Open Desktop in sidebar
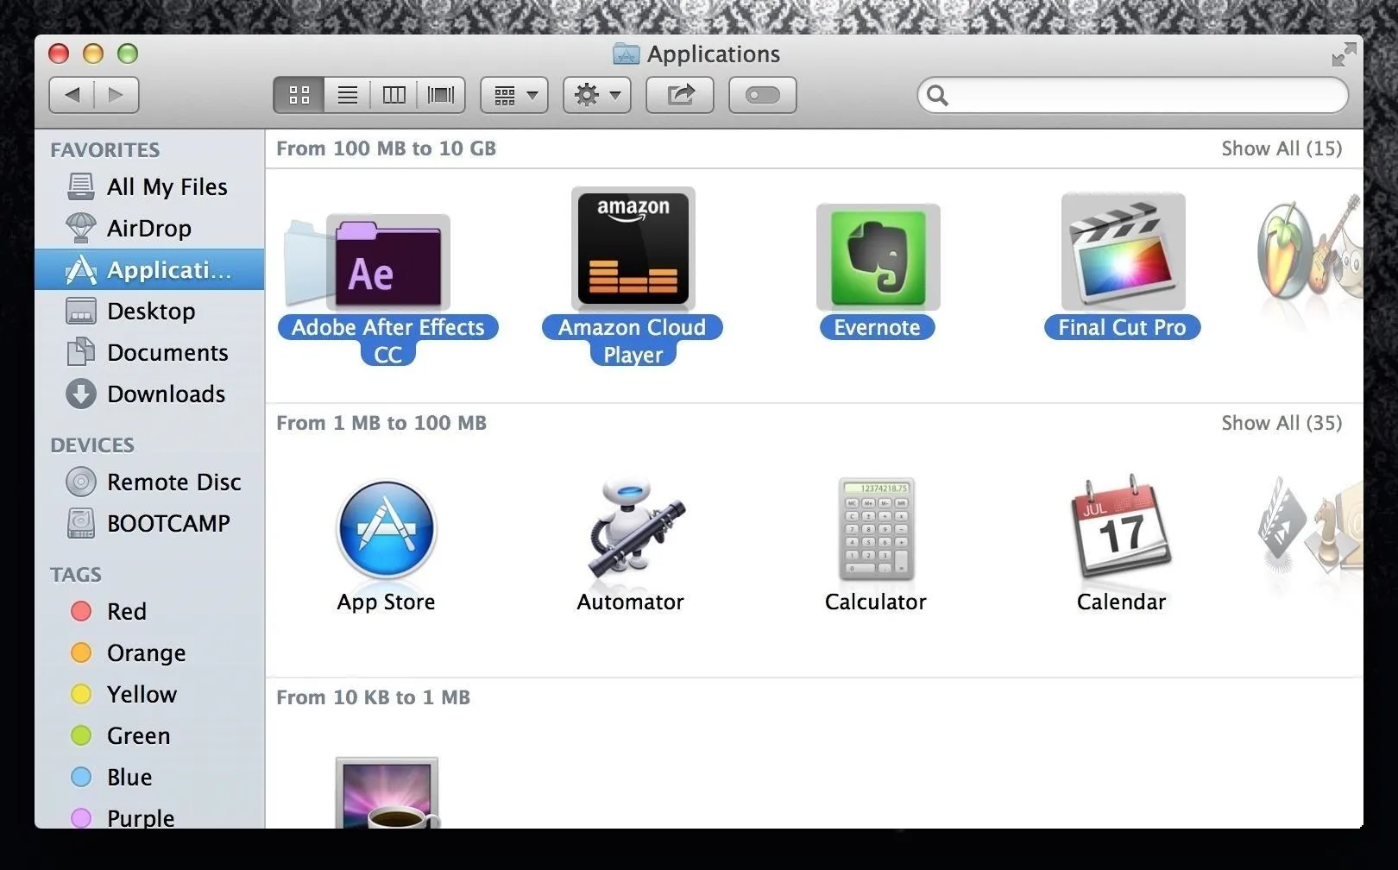Image resolution: width=1398 pixels, height=870 pixels. (x=149, y=311)
